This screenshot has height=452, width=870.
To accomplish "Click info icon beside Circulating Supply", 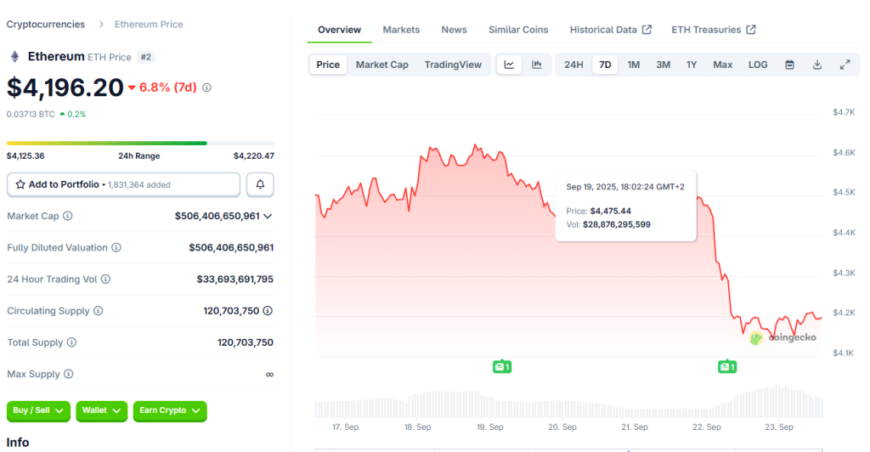I will pyautogui.click(x=99, y=311).
